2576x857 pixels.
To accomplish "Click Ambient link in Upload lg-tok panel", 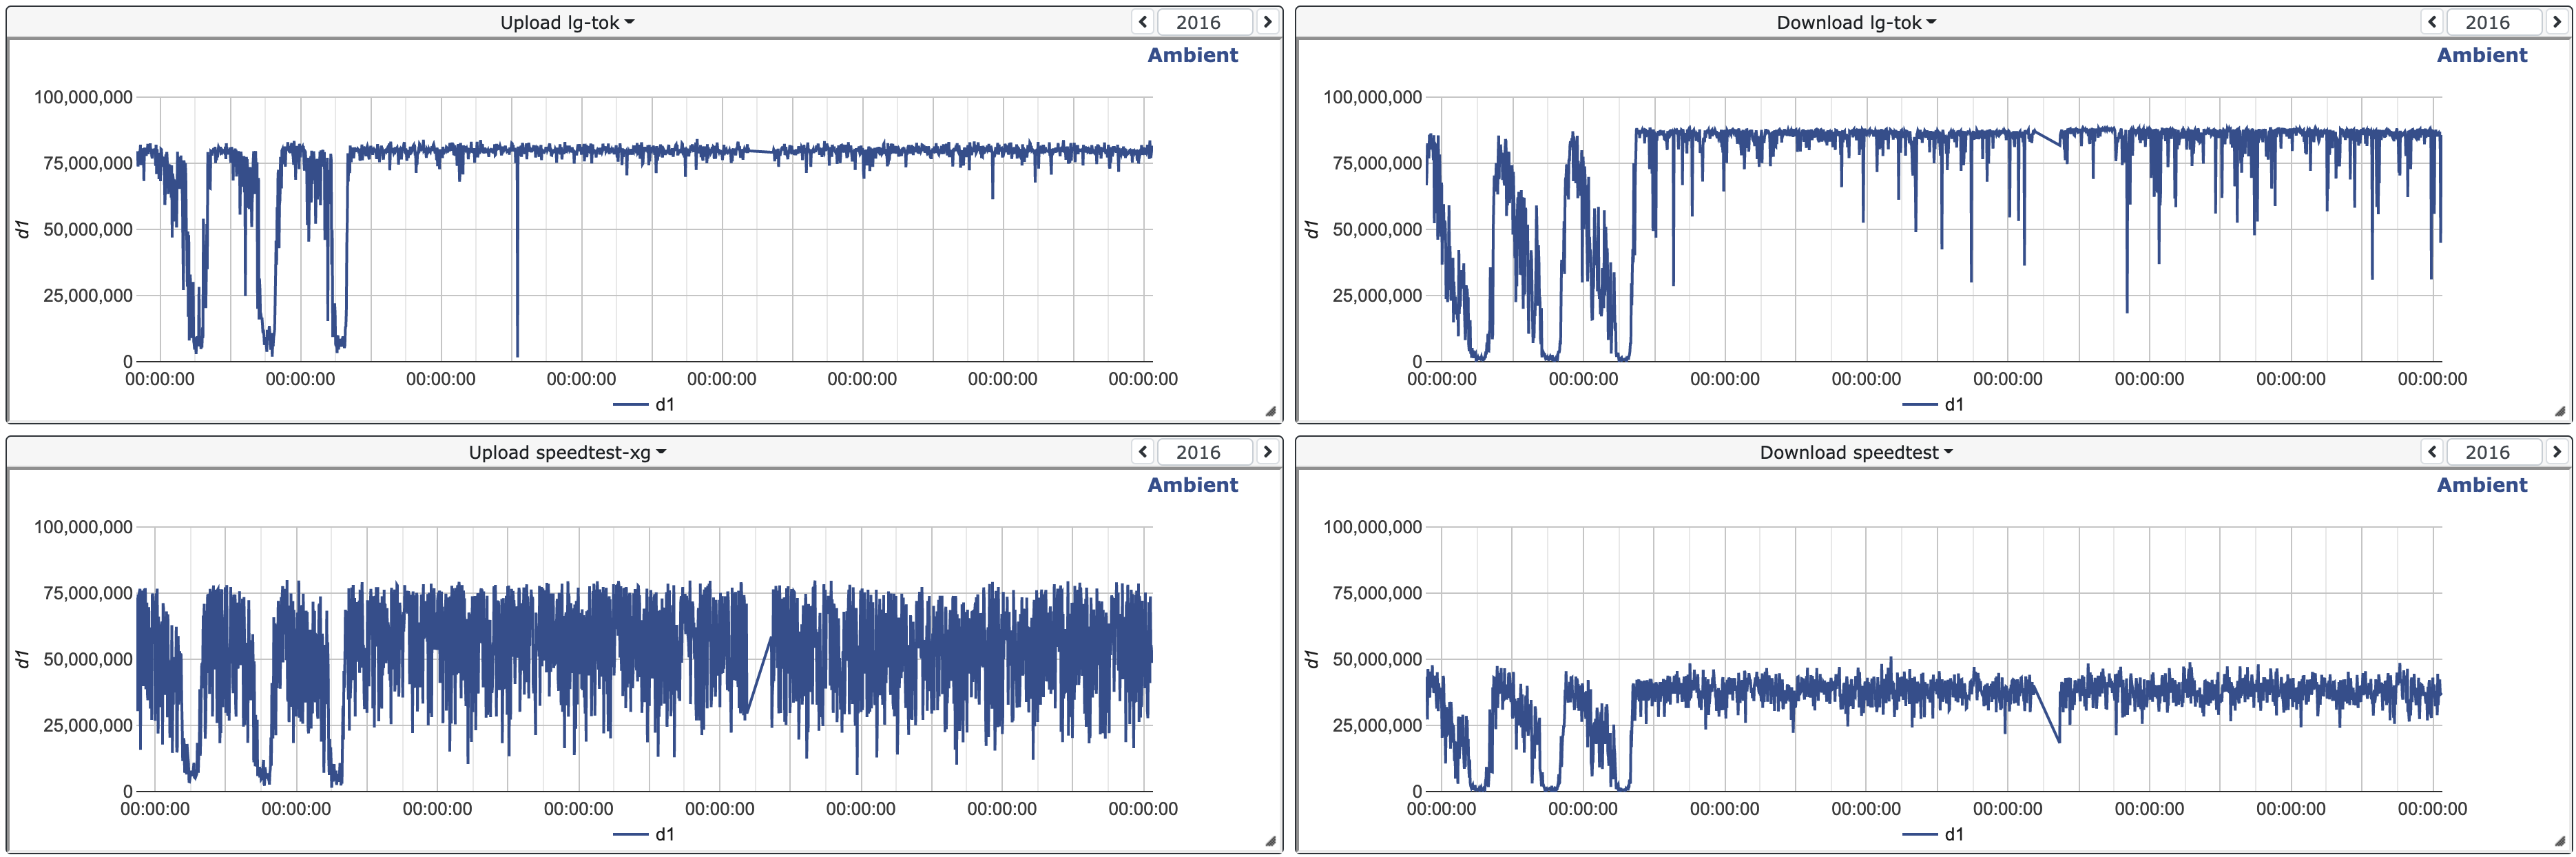I will 1192,55.
